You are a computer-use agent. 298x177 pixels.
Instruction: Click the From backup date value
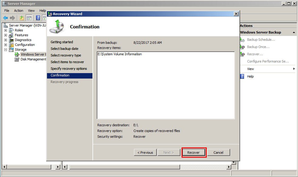click(x=147, y=43)
